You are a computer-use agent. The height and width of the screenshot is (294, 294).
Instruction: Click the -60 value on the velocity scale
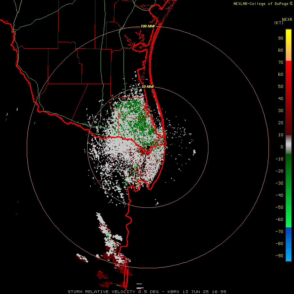point(279,220)
